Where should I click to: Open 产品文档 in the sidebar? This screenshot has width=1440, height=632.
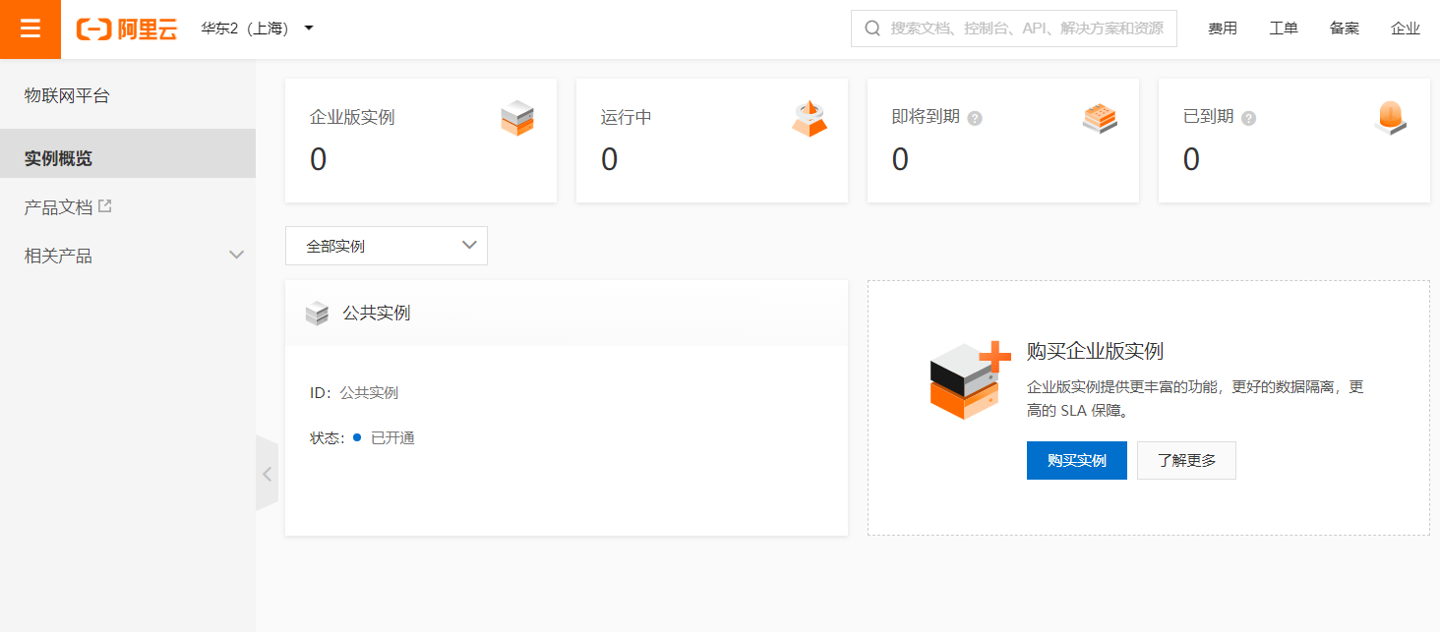click(58, 207)
